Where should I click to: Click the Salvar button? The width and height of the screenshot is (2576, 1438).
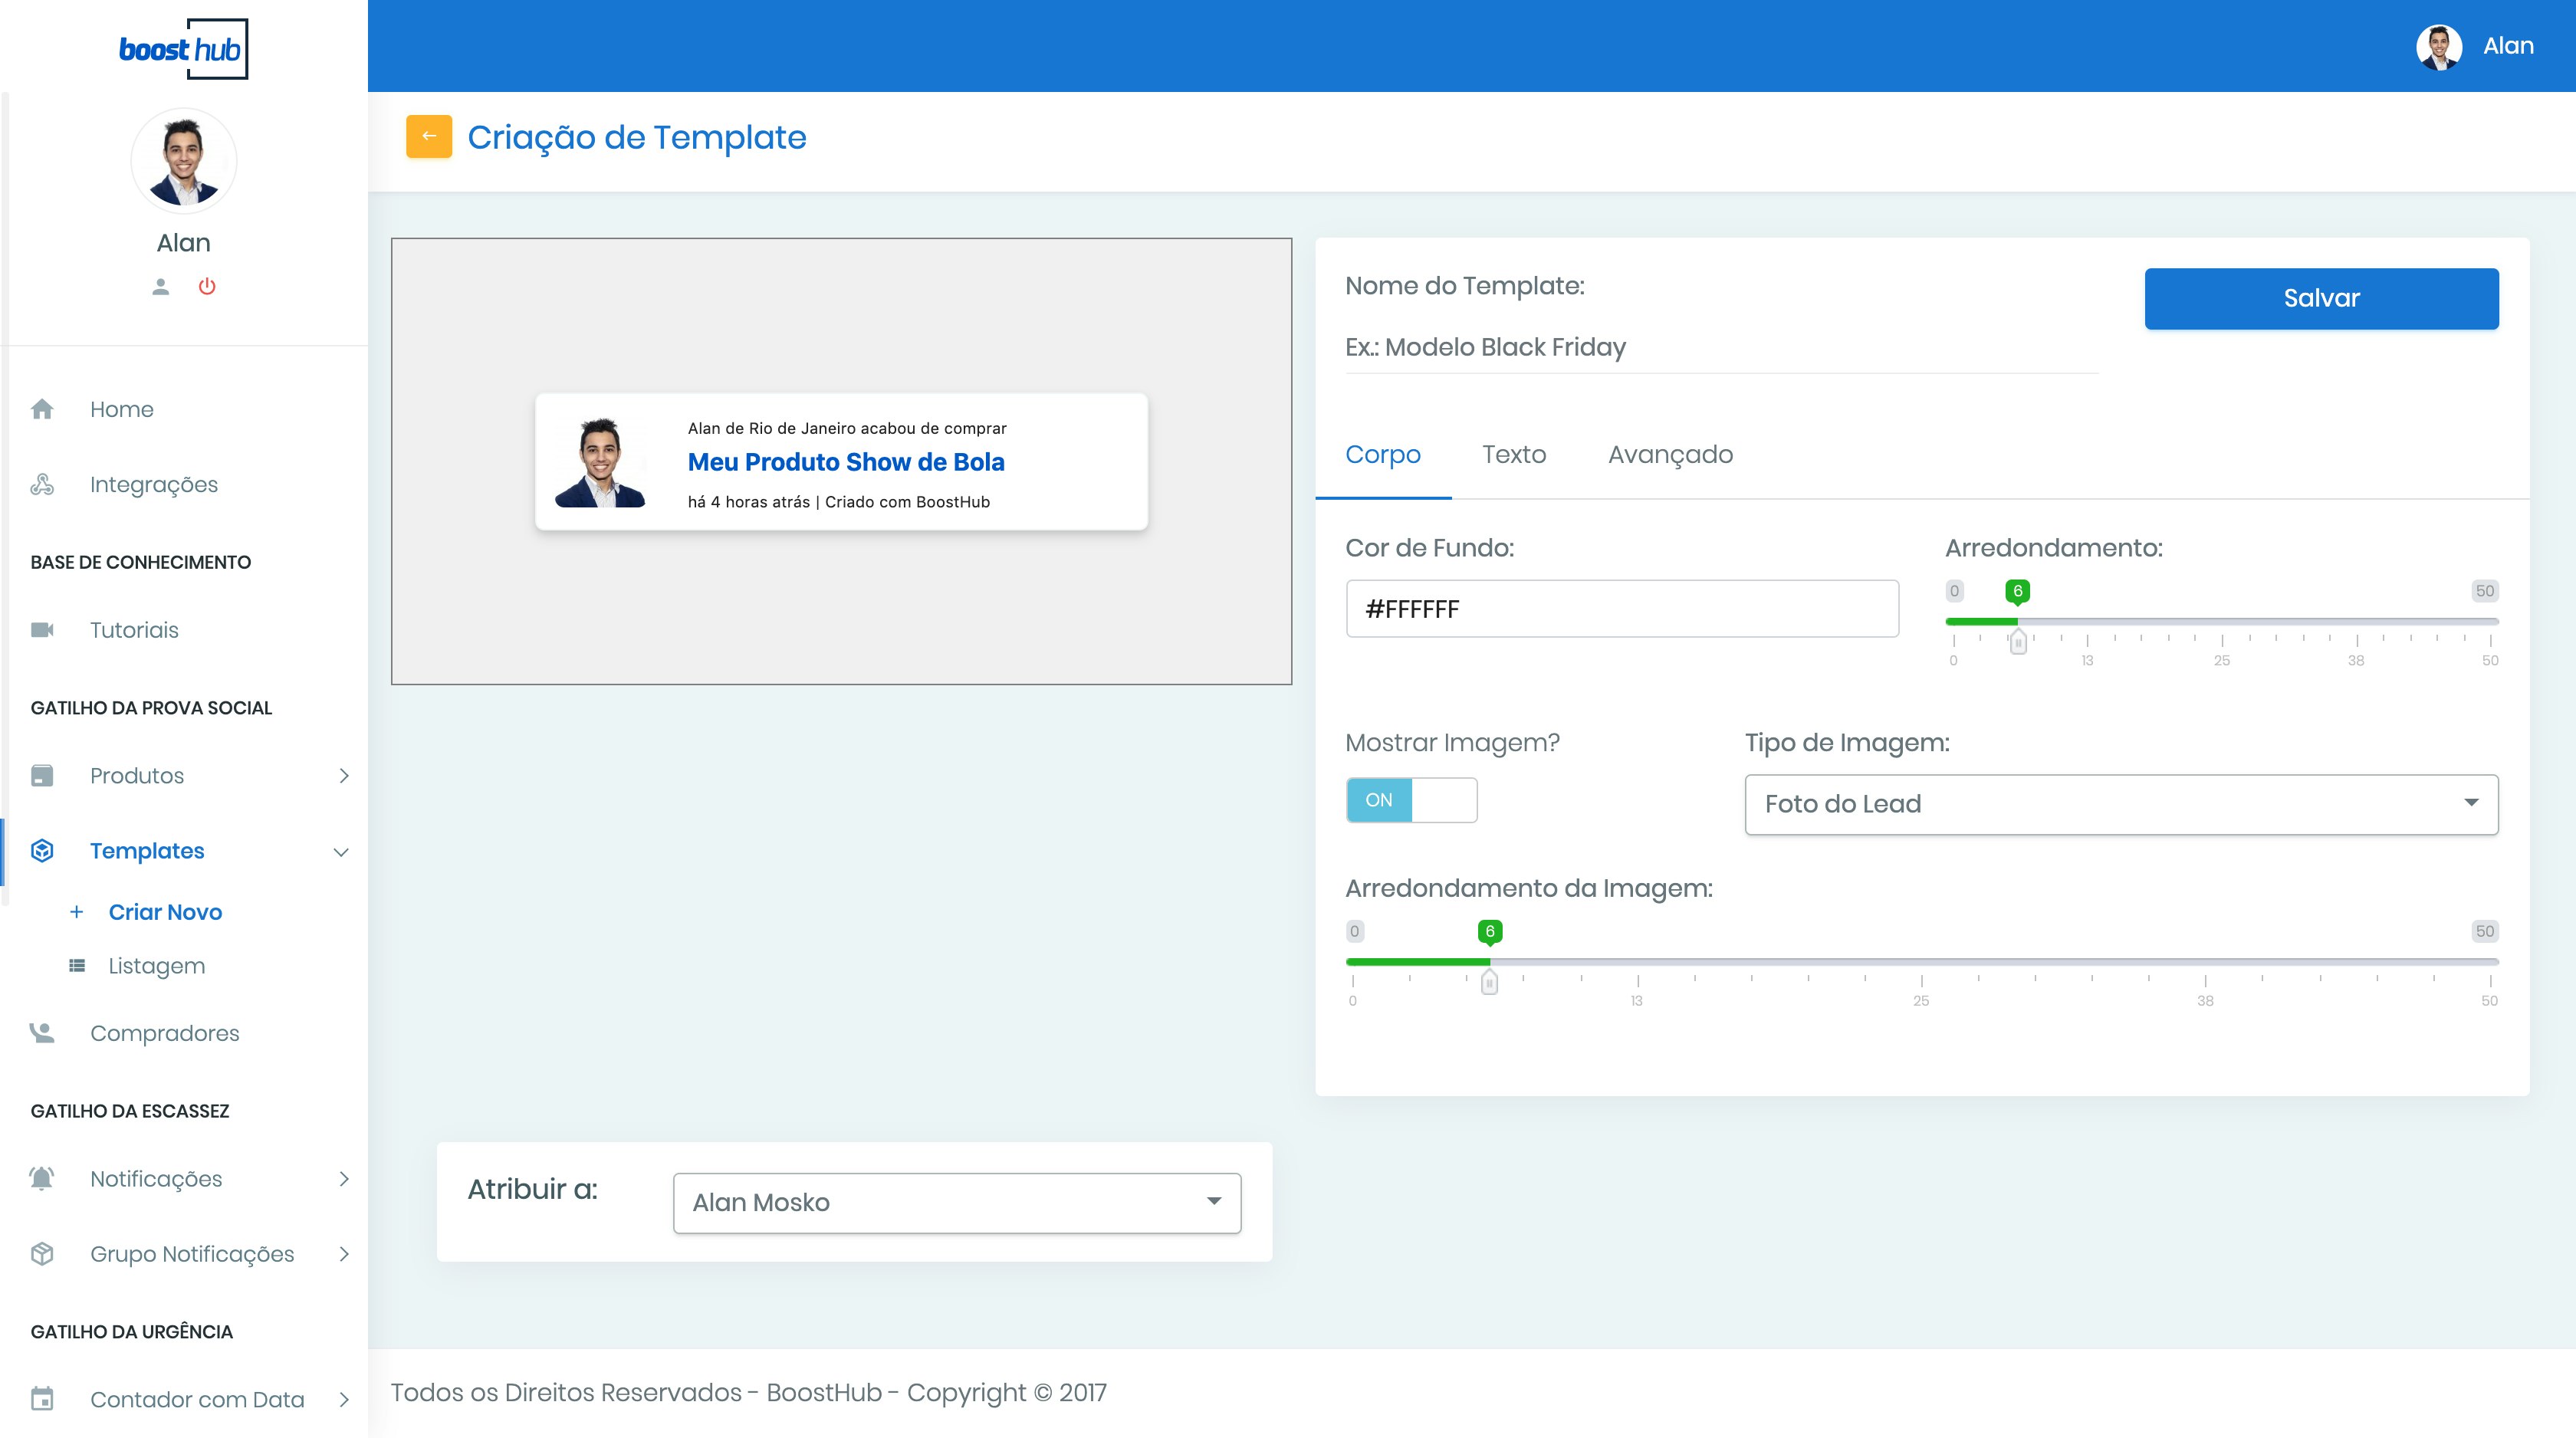2320,298
